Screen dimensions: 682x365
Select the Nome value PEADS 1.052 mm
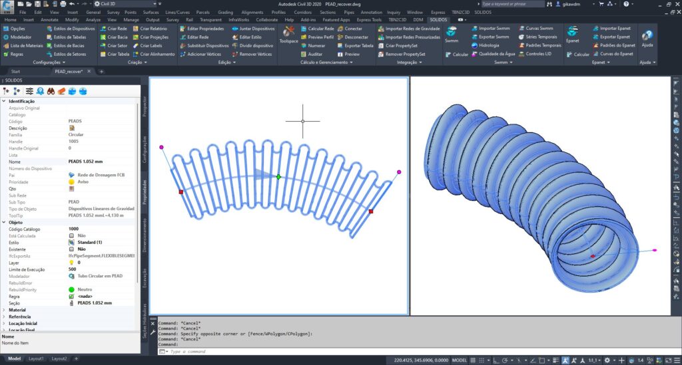85,162
